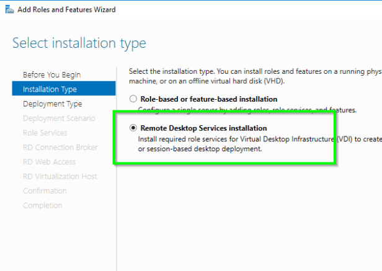Open the Before You Begin step

(x=51, y=74)
